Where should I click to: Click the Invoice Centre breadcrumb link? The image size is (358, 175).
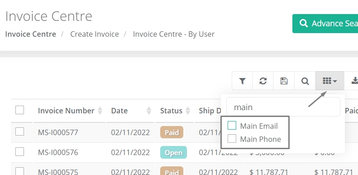[31, 34]
